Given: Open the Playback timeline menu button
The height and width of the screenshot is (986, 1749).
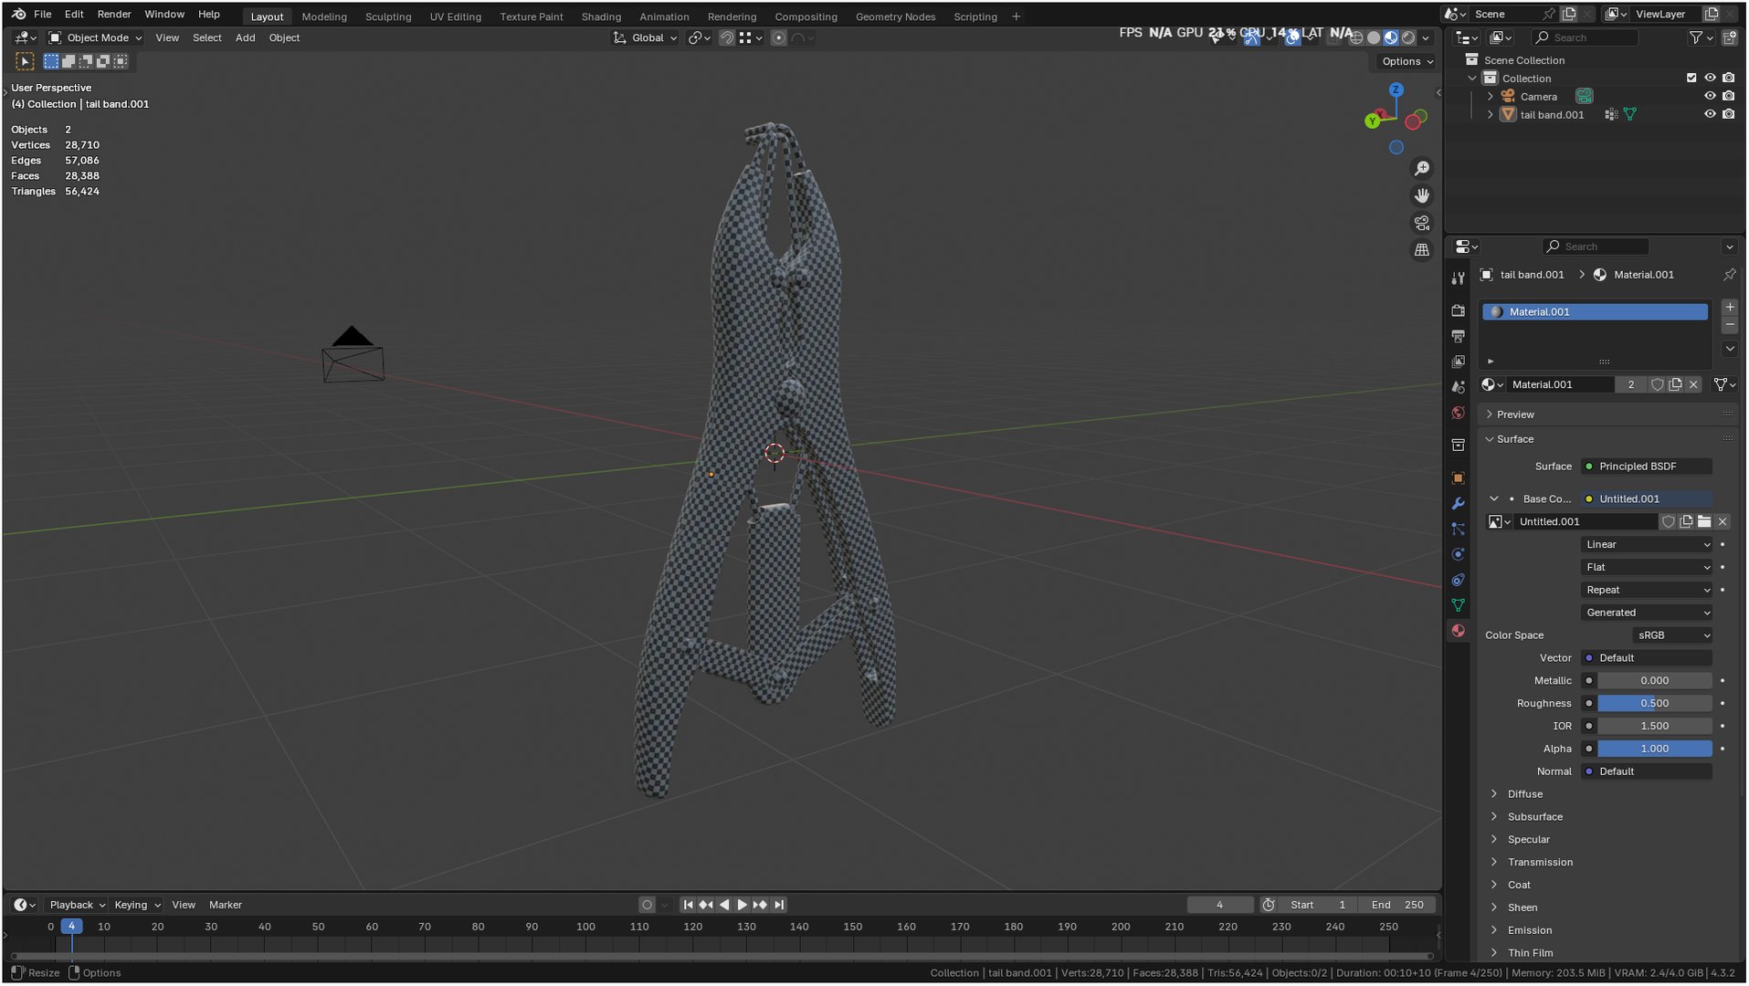Looking at the screenshot, I should coord(77,906).
